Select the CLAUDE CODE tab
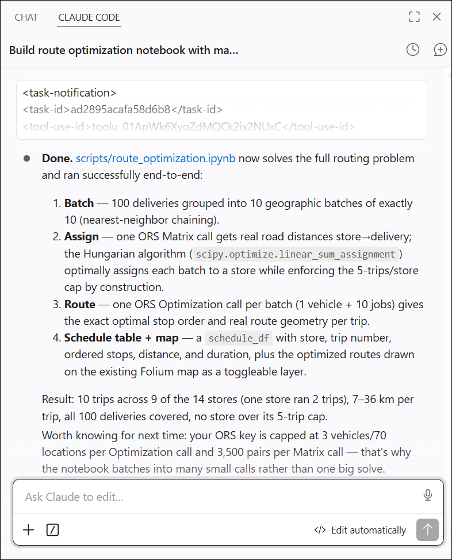The height and width of the screenshot is (560, 452). tap(89, 17)
